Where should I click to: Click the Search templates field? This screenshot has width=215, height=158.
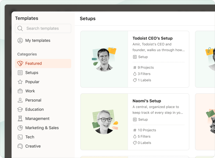(43, 28)
